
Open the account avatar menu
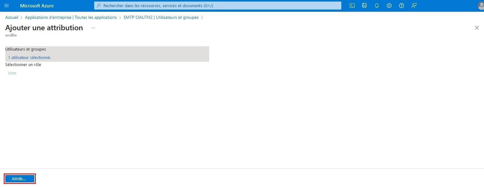tap(480, 6)
